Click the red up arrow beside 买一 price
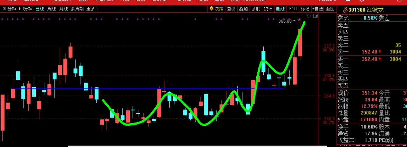 (x=380, y=59)
